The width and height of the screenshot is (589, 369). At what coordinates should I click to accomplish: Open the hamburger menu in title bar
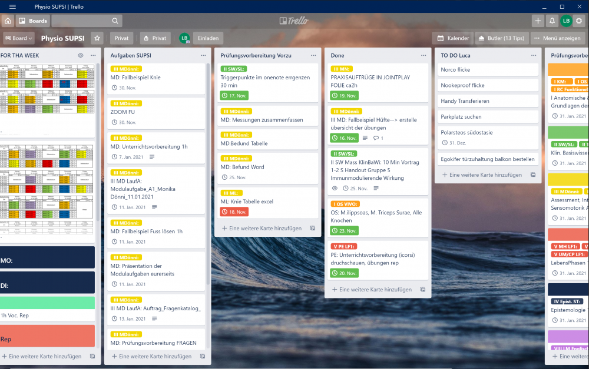click(x=12, y=6)
